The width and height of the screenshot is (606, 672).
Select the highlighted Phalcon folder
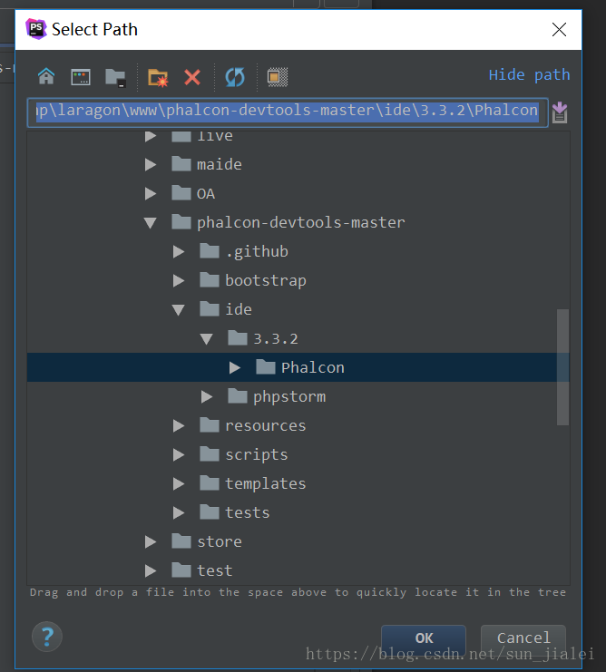pyautogui.click(x=300, y=367)
